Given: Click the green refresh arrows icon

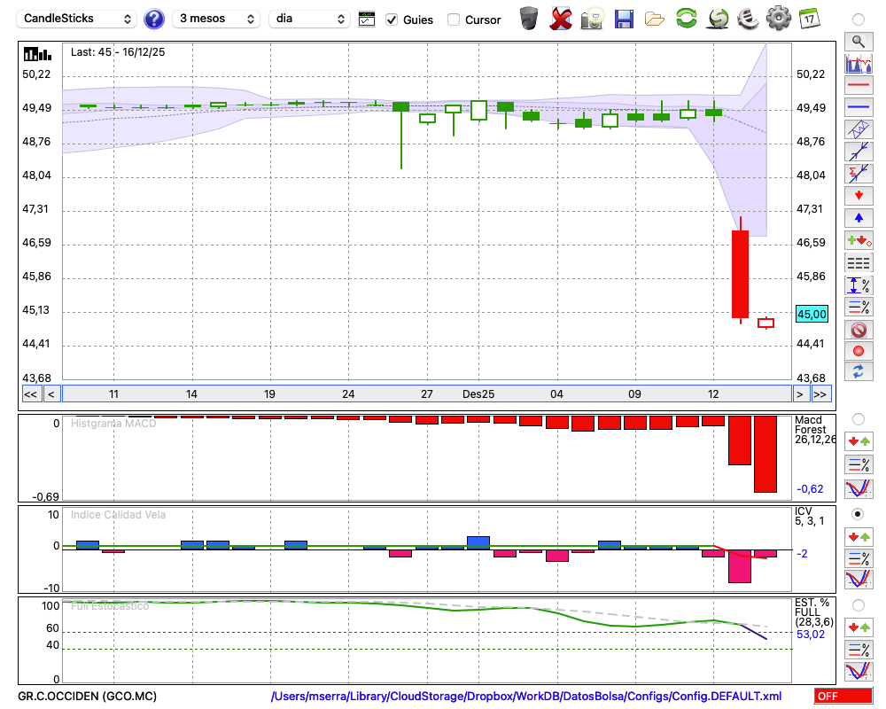Looking at the screenshot, I should click(x=686, y=18).
